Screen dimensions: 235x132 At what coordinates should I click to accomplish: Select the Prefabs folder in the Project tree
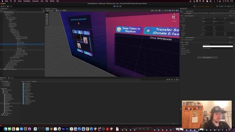[x=7, y=103]
